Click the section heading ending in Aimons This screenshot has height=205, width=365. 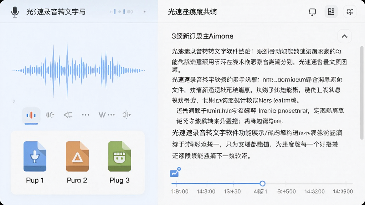pyautogui.click(x=202, y=36)
